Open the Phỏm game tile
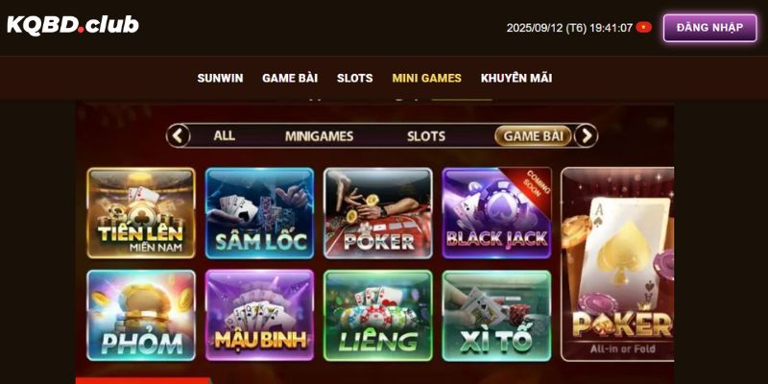This screenshot has width=768, height=384. coord(141,316)
